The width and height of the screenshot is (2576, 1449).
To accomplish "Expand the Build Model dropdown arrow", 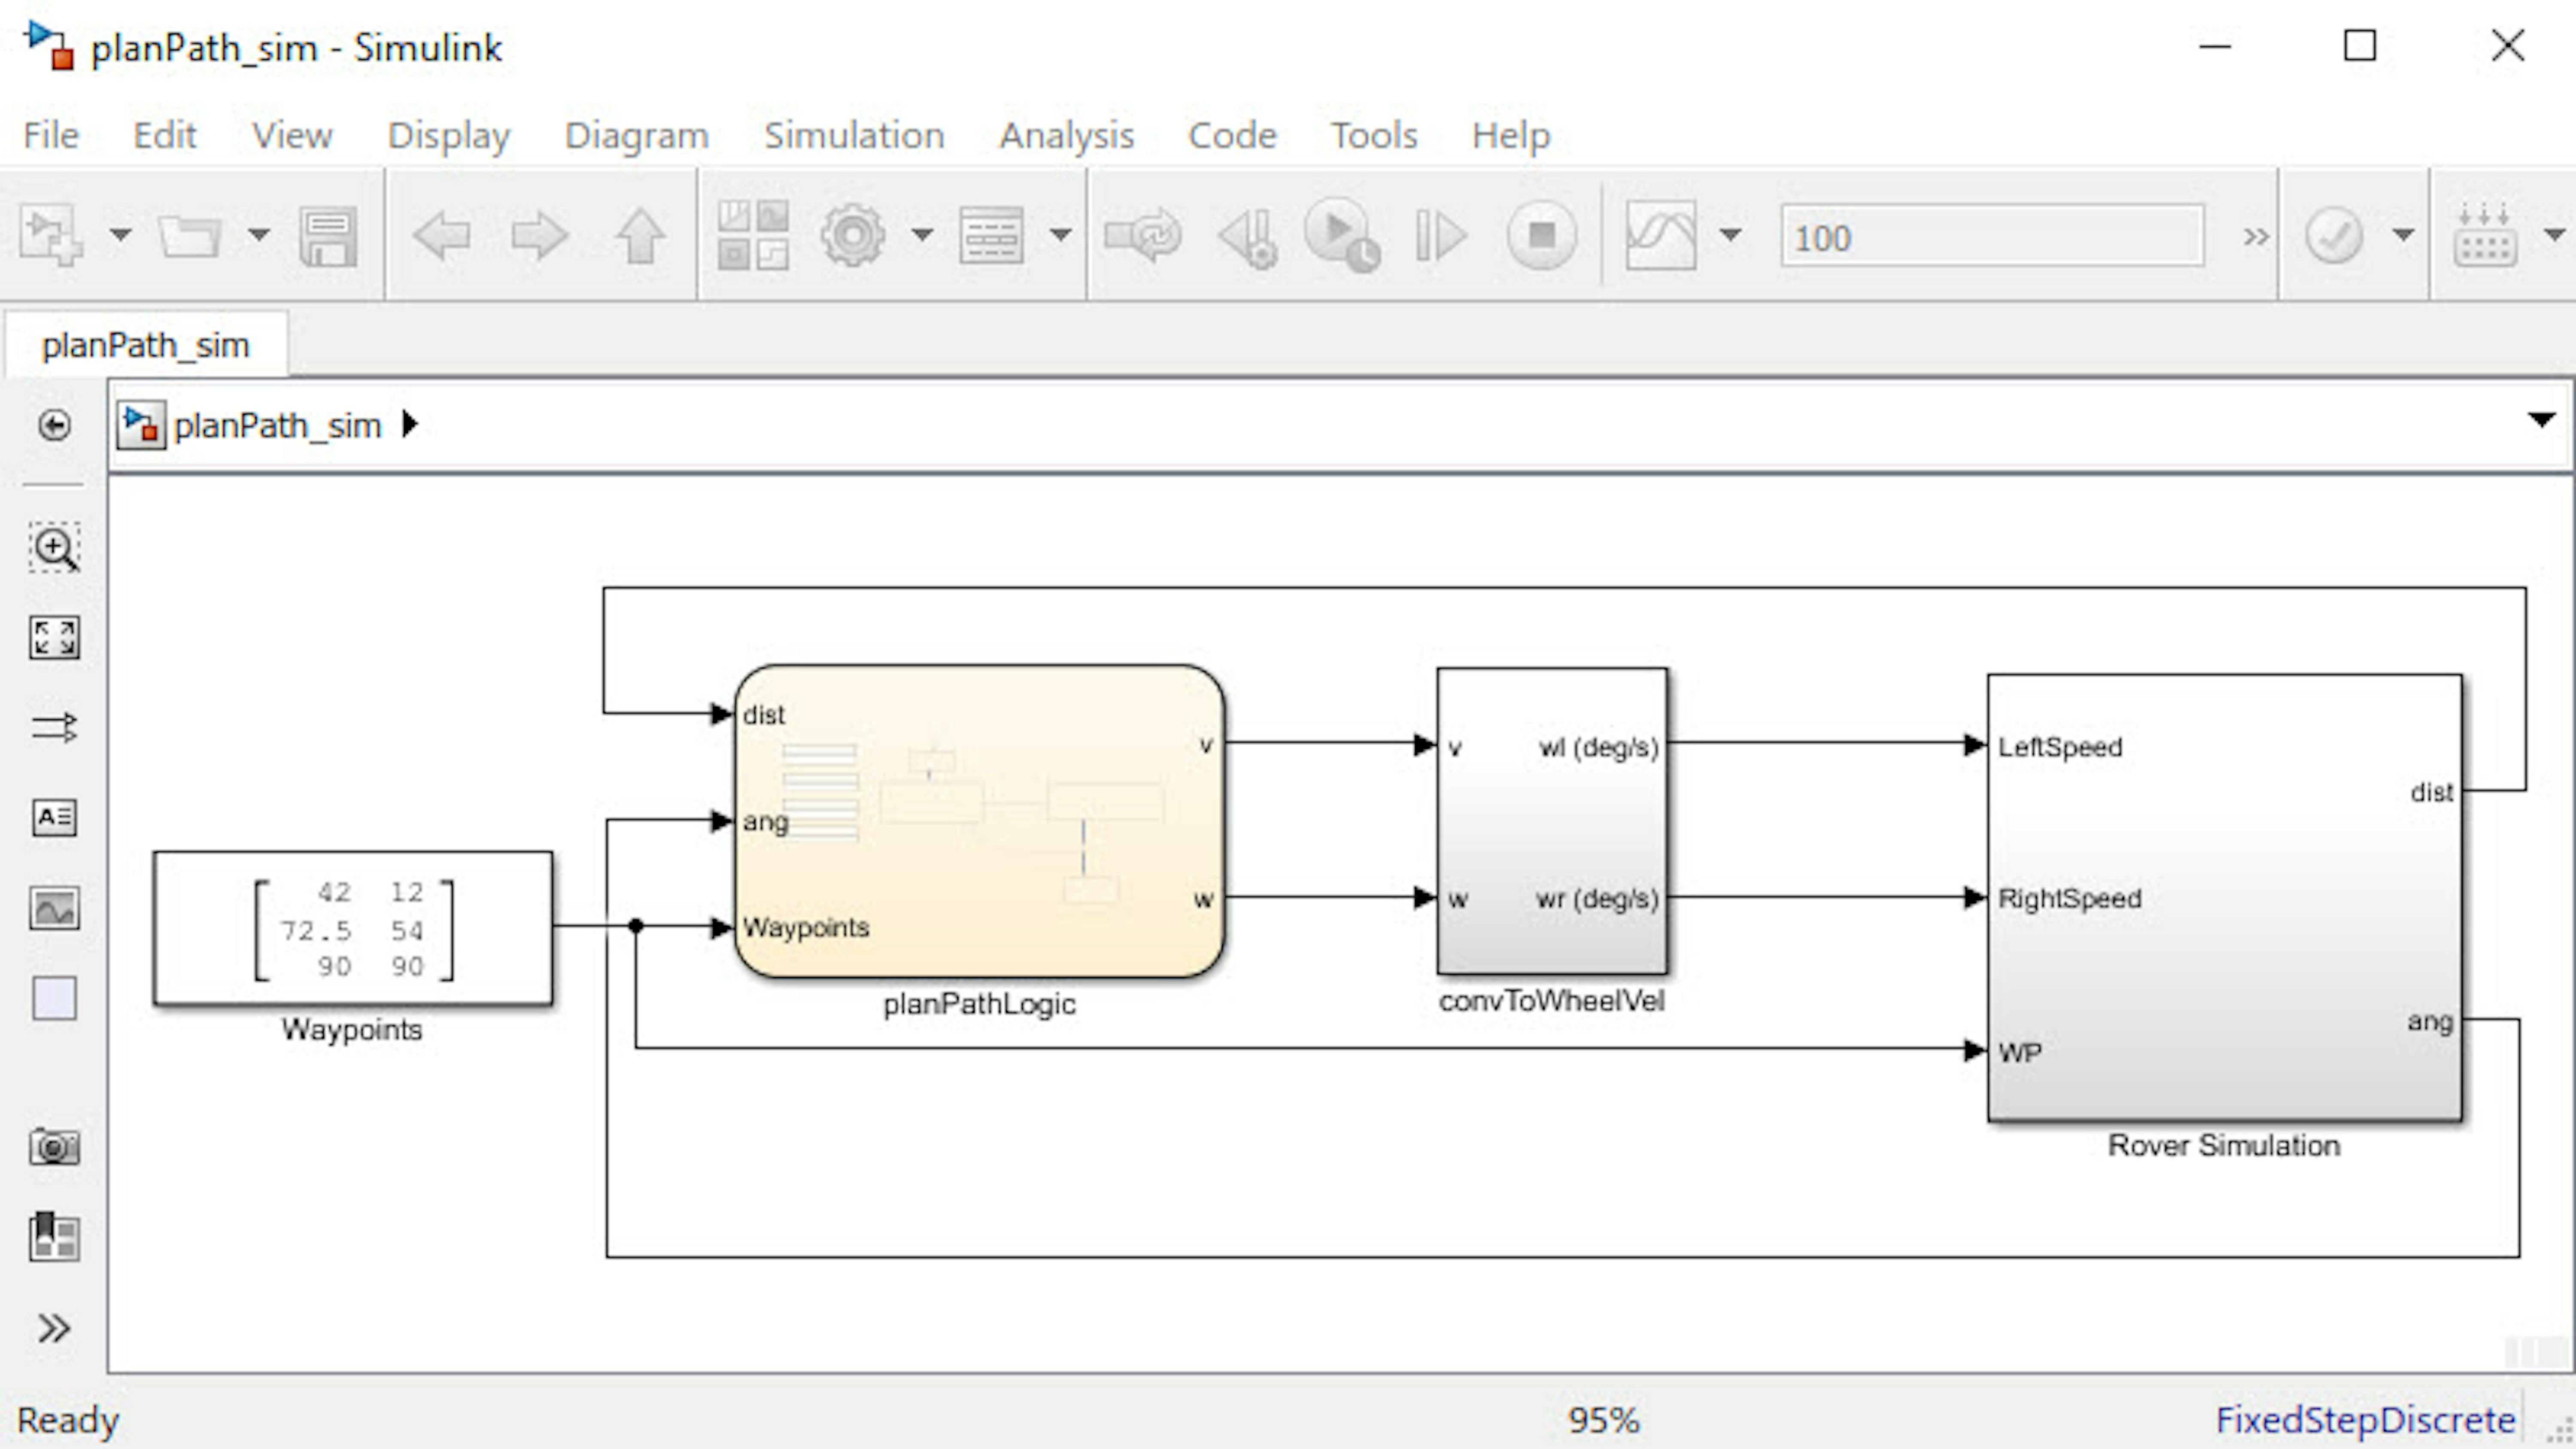I will click(x=2555, y=236).
